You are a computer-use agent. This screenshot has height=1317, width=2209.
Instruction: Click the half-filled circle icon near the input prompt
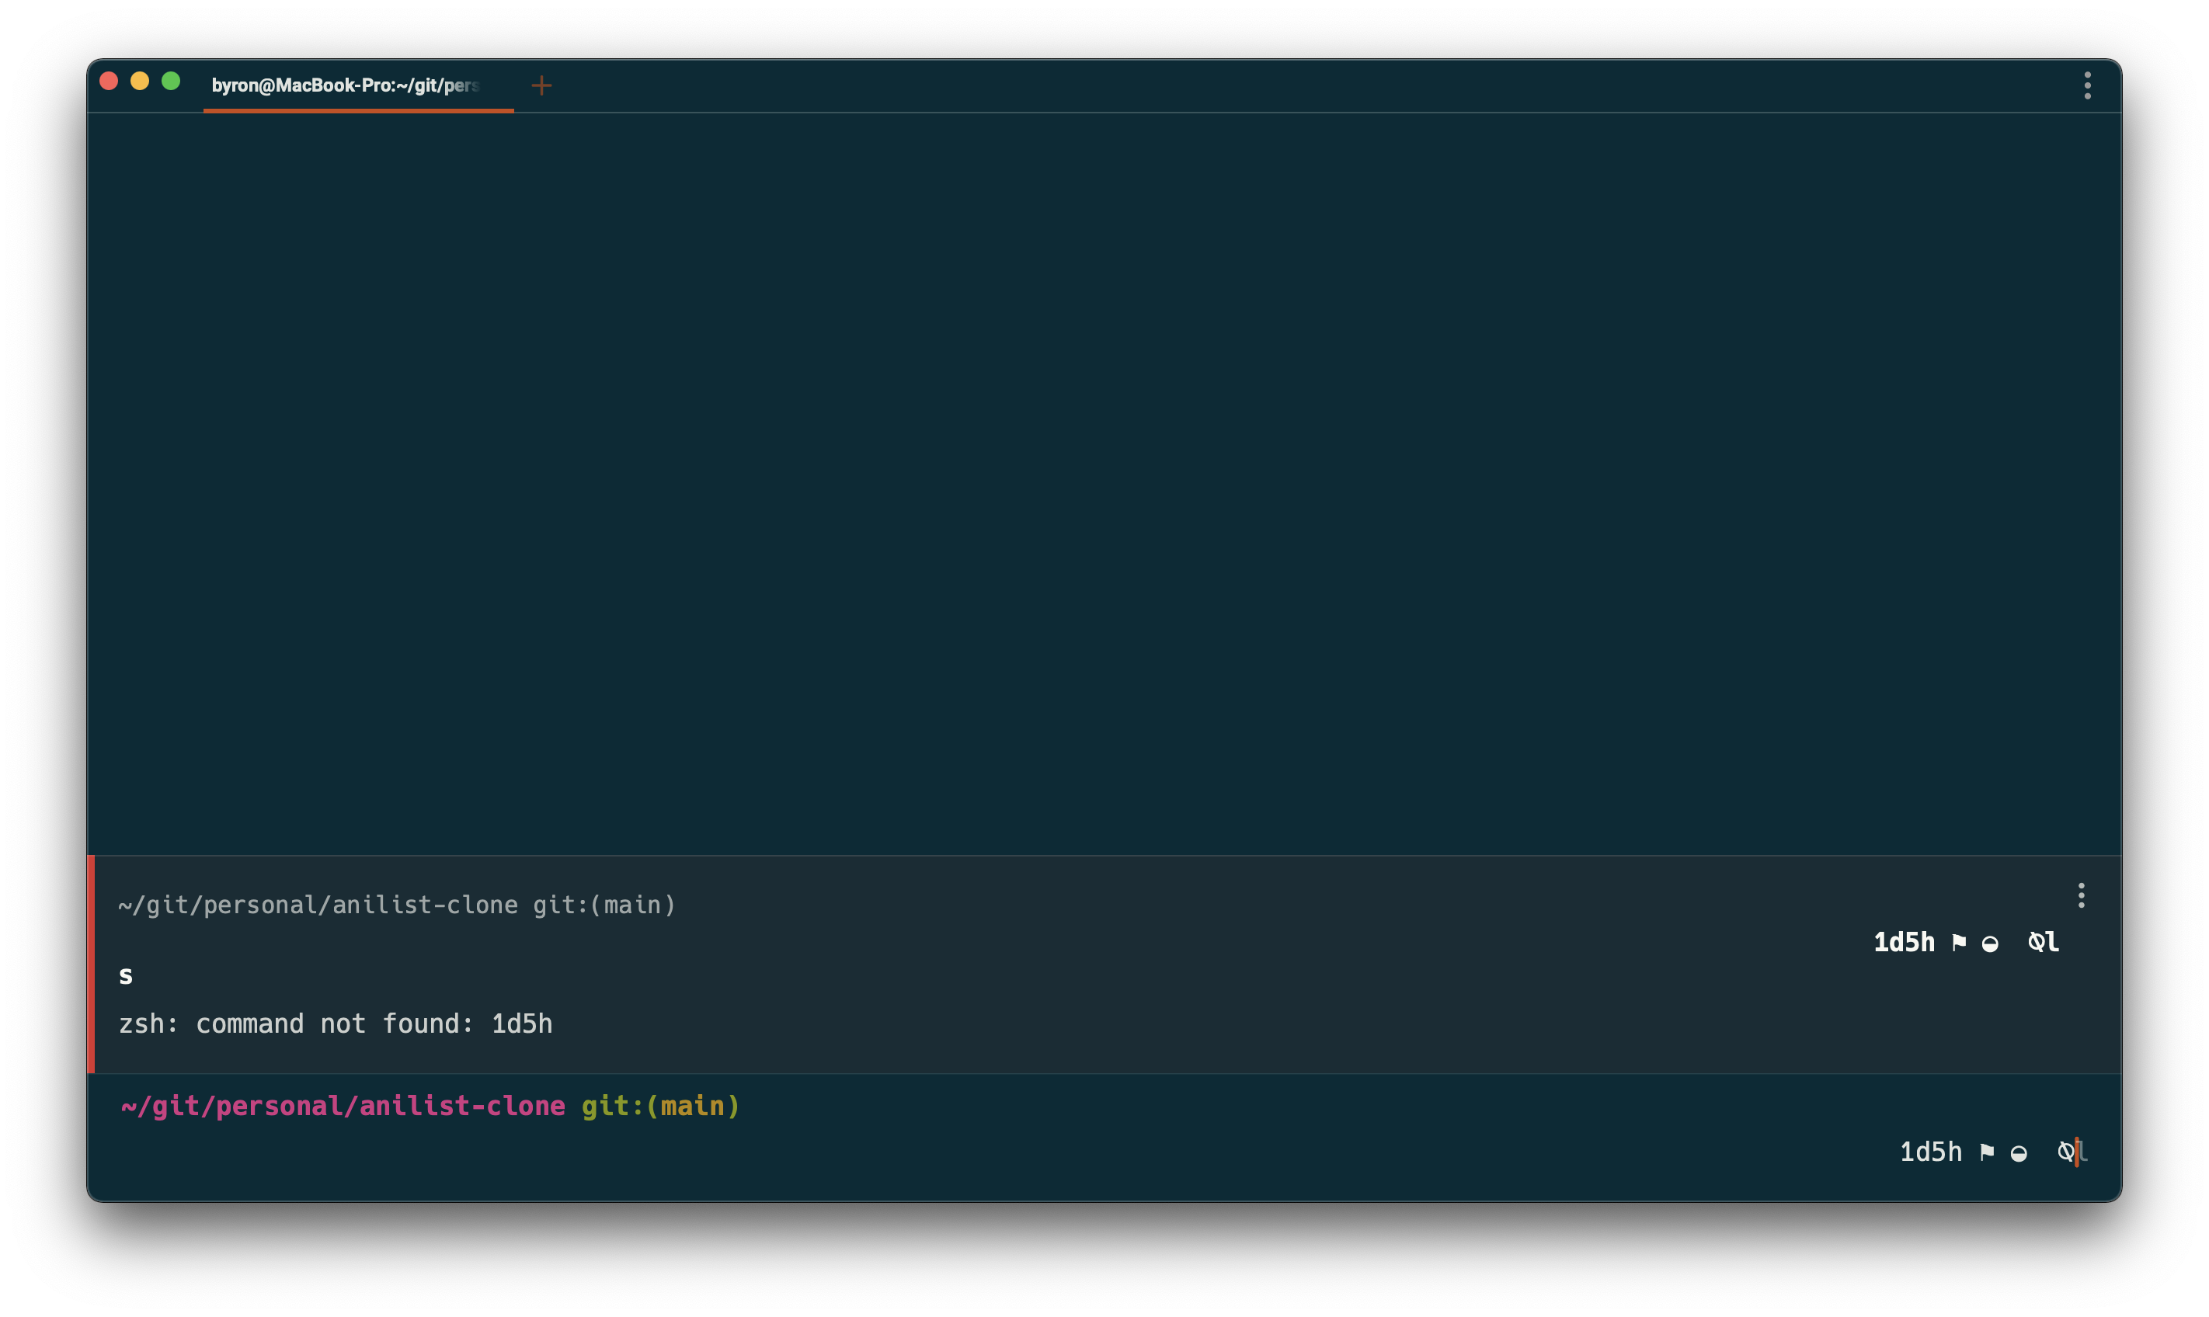tap(2018, 1152)
